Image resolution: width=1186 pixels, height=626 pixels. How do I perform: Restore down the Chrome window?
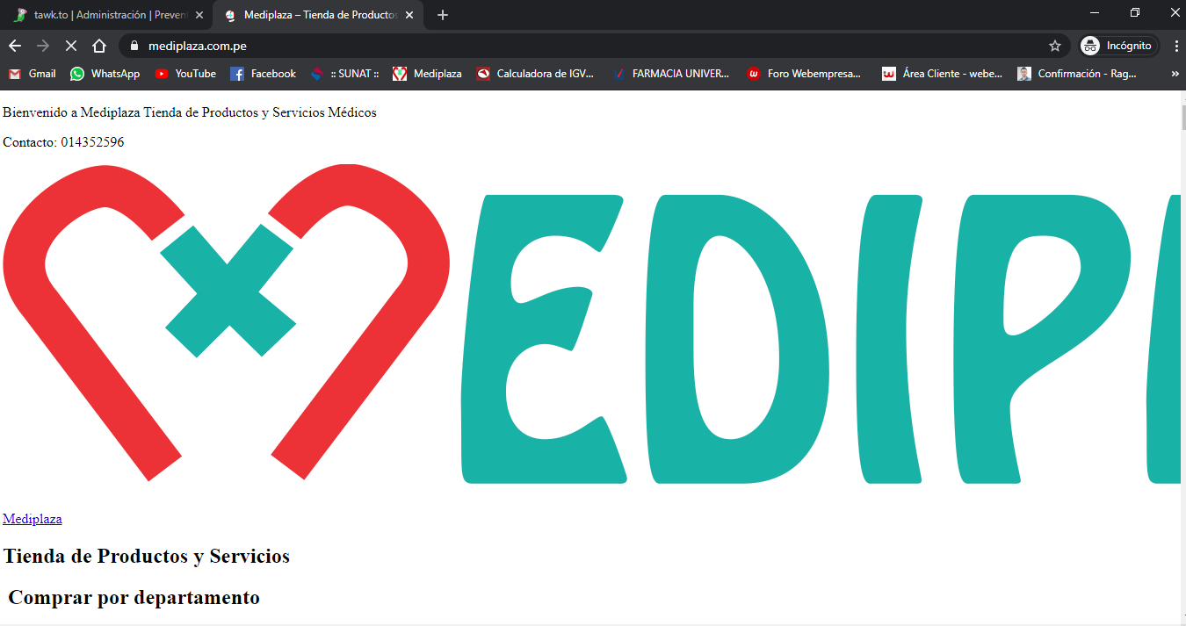pos(1135,12)
